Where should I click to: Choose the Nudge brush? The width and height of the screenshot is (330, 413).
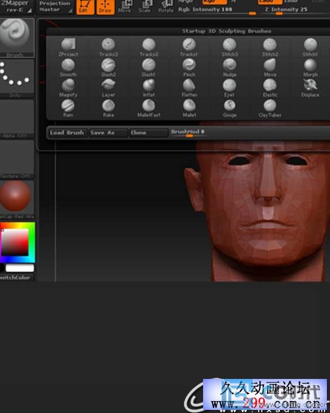pos(230,67)
